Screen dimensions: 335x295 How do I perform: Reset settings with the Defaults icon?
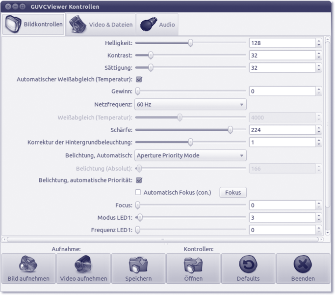248,265
